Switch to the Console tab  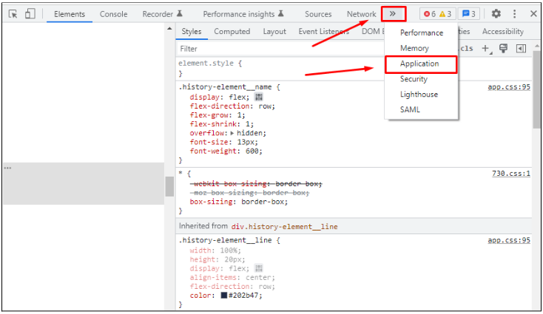pyautogui.click(x=113, y=14)
